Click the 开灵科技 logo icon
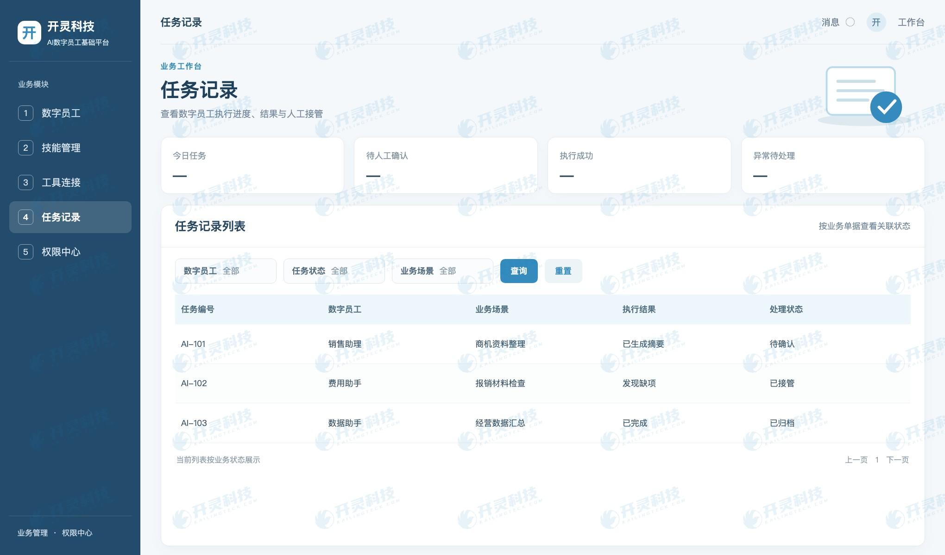The image size is (945, 555). [x=29, y=32]
